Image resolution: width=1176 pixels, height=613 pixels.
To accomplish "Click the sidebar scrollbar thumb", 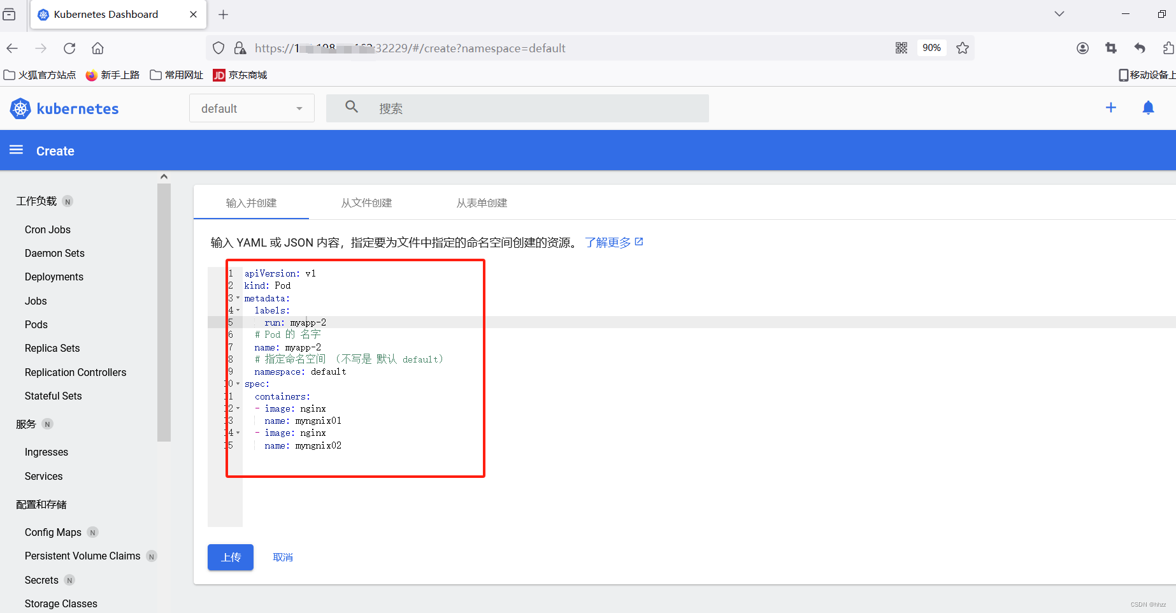I will pos(164,312).
